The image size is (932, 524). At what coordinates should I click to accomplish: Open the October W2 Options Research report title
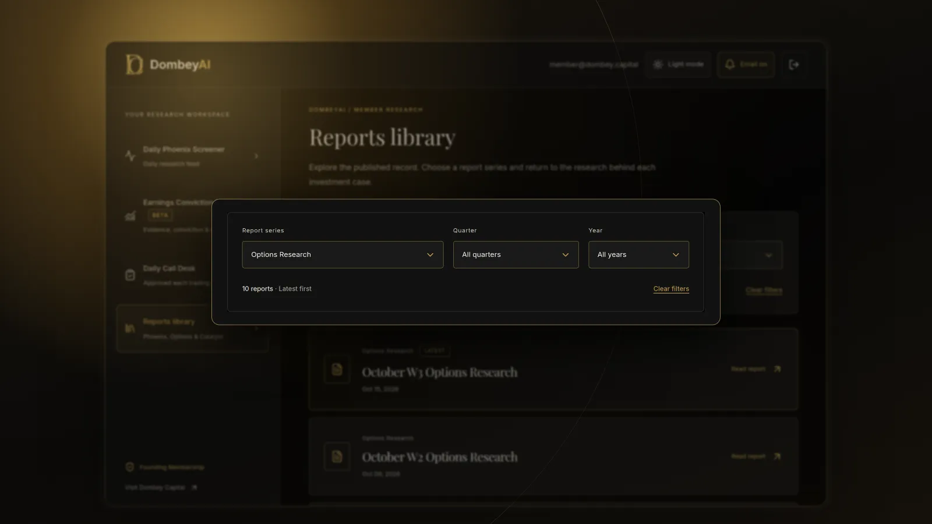(440, 457)
